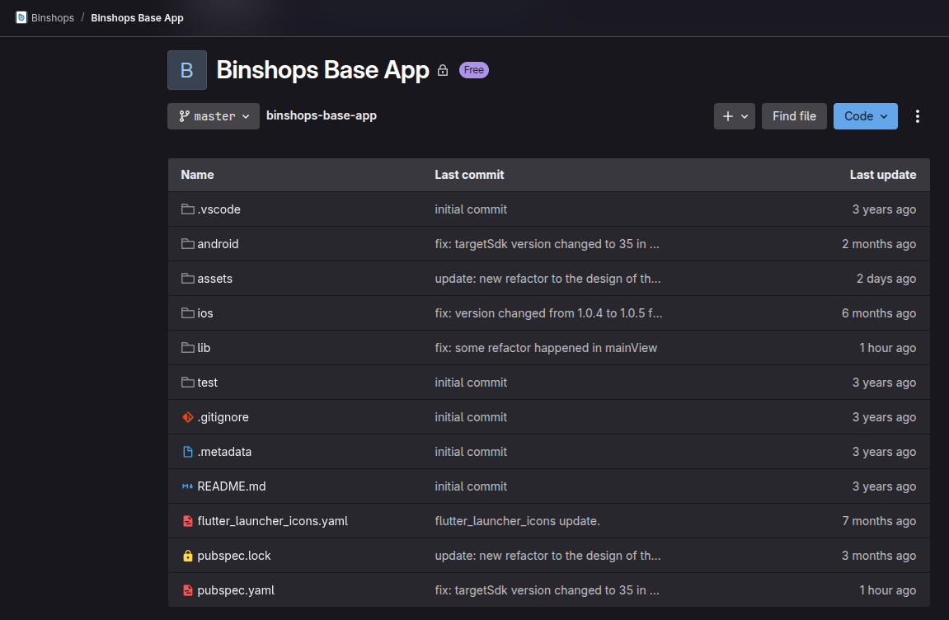The height and width of the screenshot is (620, 949).
Task: Open the three-dot more actions menu
Action: tap(918, 116)
